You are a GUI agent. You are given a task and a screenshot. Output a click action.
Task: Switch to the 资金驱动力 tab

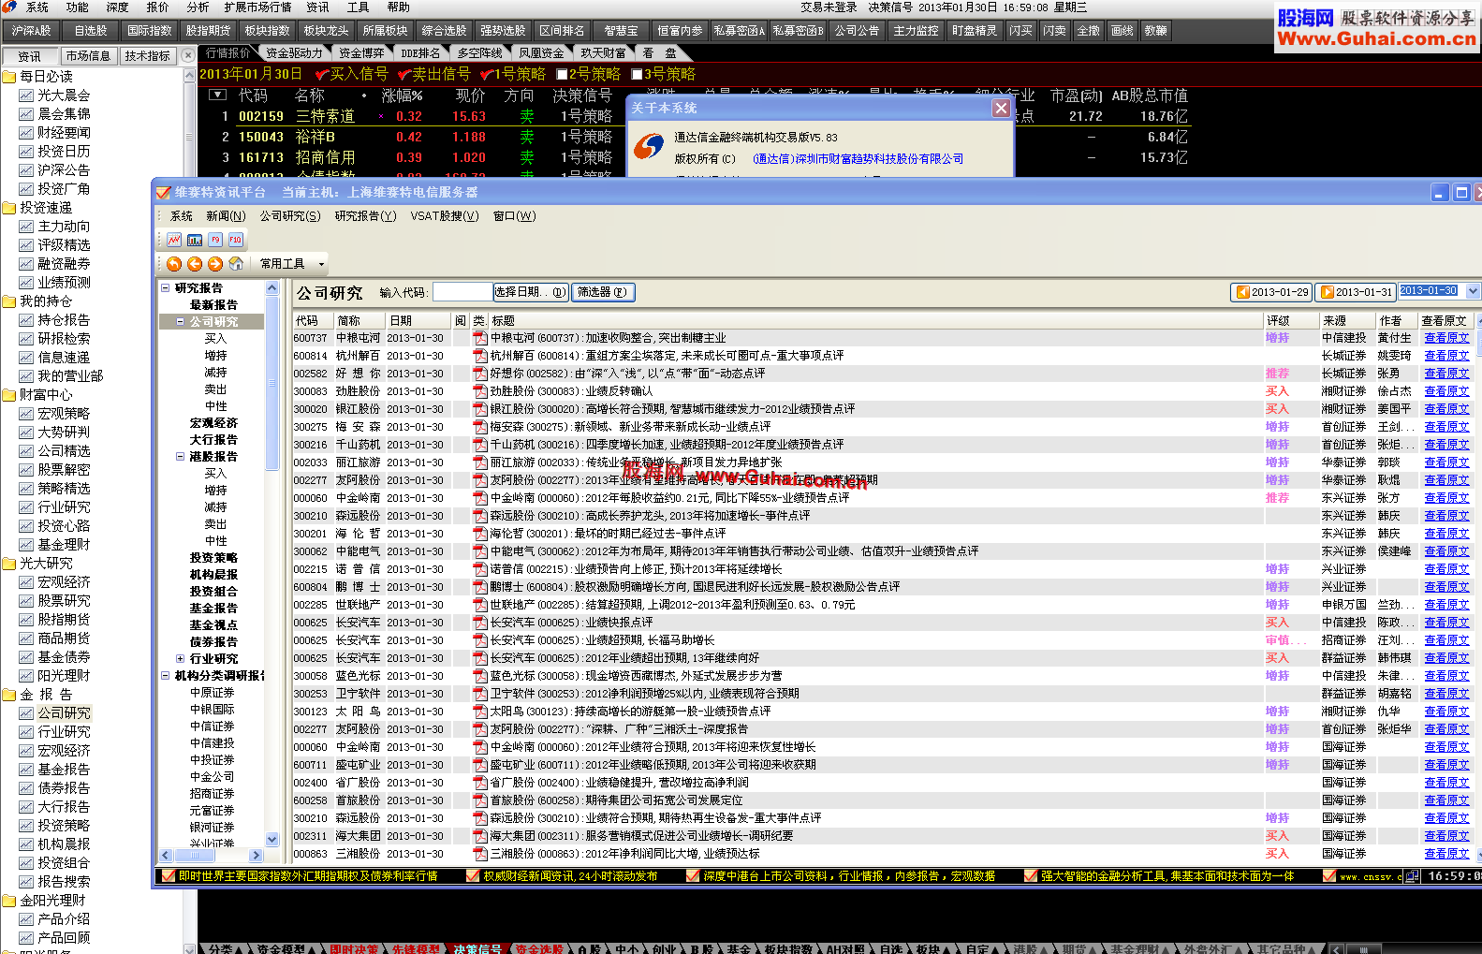tap(294, 53)
